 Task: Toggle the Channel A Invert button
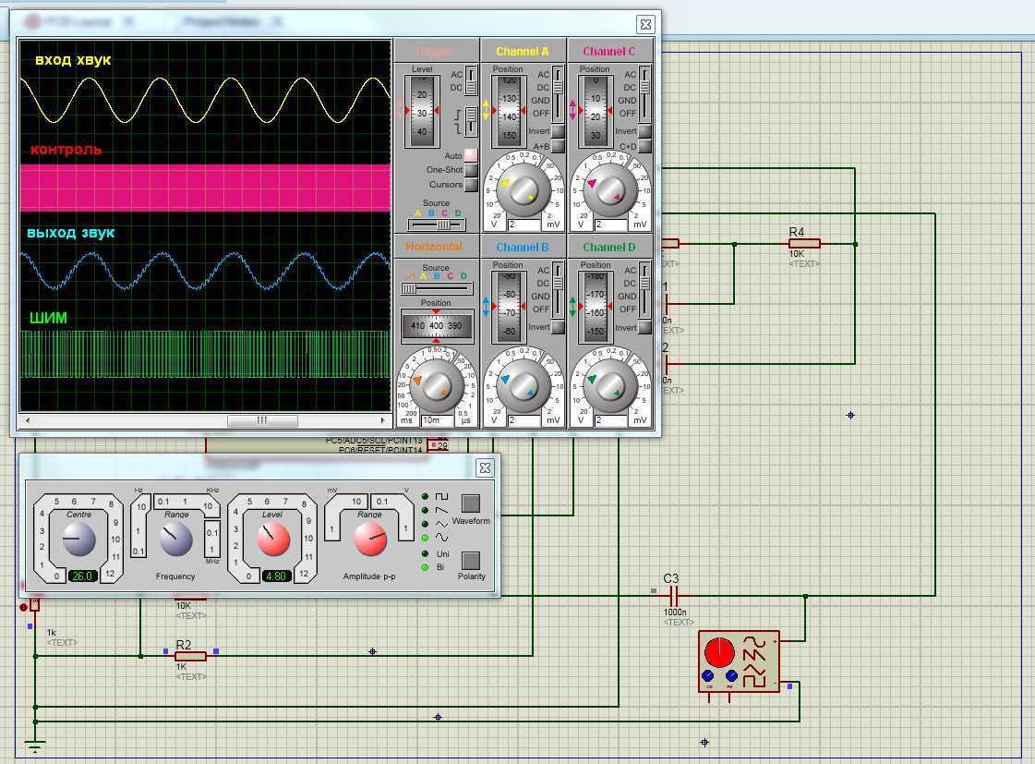point(558,132)
